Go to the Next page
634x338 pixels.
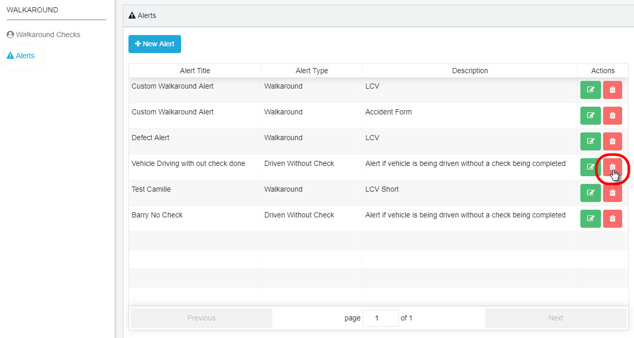coord(556,318)
